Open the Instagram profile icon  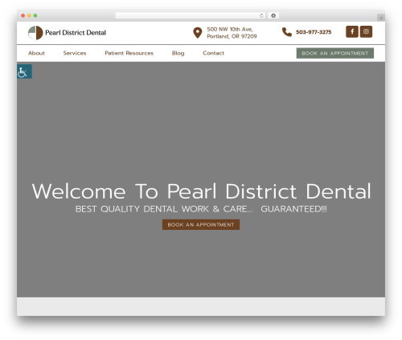366,31
